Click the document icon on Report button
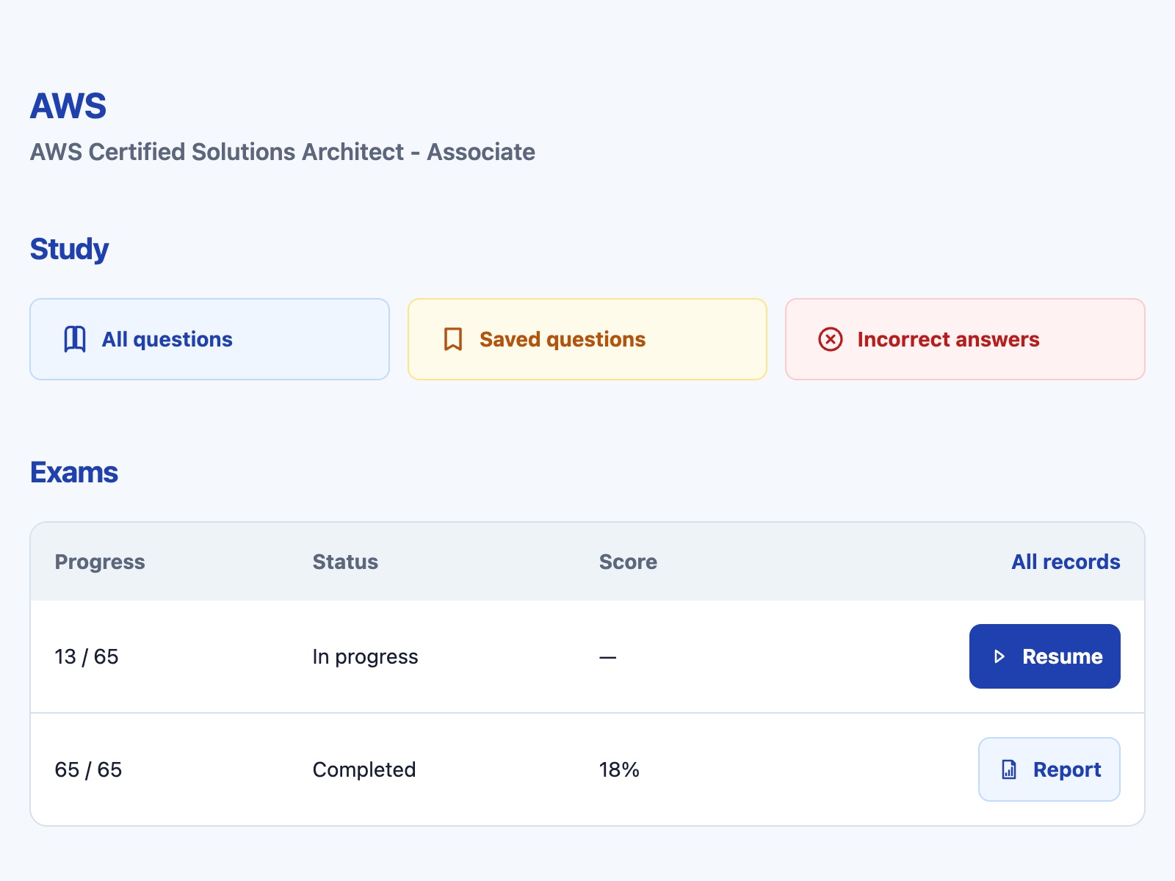The image size is (1175, 881). click(x=1009, y=769)
